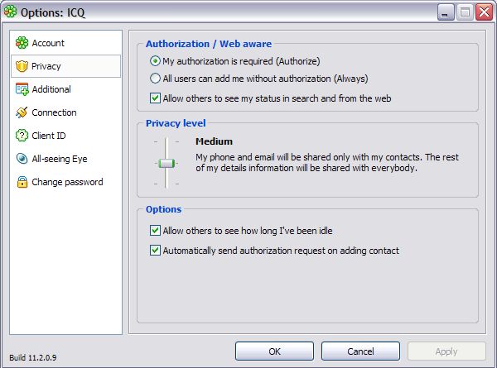The width and height of the screenshot is (497, 368).
Task: Close the Options: ICQ dialog
Action: click(x=483, y=12)
